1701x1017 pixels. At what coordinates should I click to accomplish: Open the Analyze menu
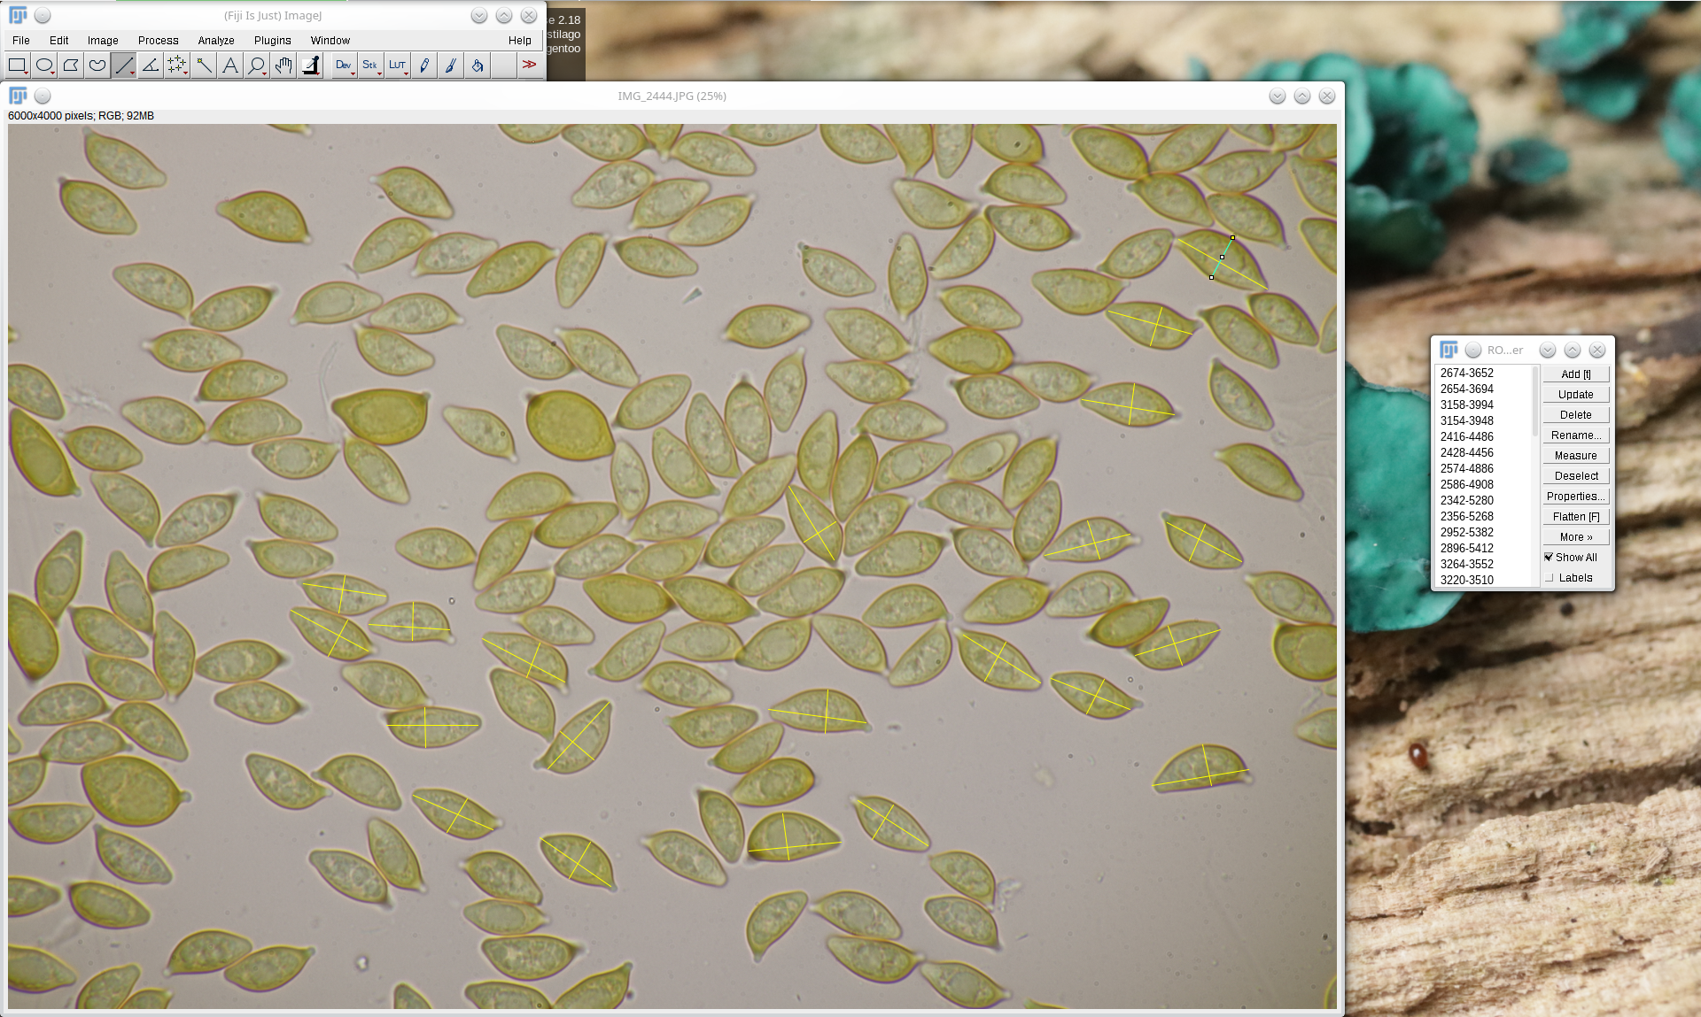click(x=215, y=40)
